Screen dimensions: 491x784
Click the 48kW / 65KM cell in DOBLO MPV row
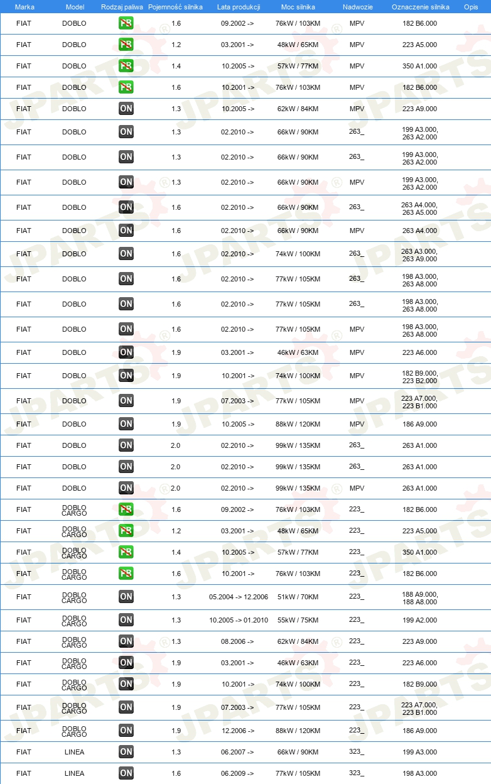[x=298, y=45]
